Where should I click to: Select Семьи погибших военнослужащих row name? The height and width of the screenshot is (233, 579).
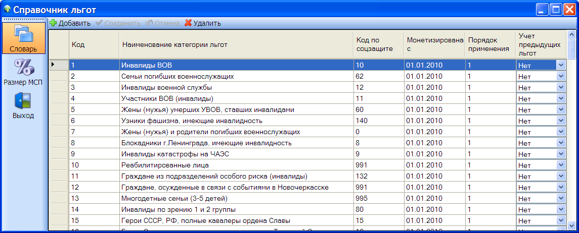(x=236, y=76)
